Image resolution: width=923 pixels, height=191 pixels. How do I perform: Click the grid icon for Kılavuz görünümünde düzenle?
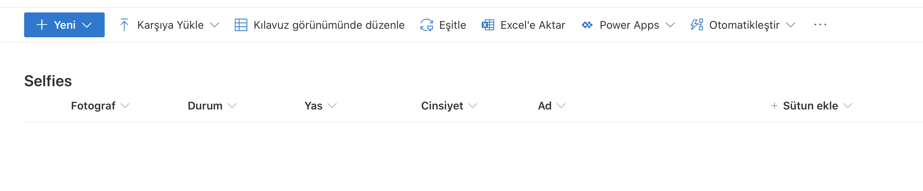point(241,25)
